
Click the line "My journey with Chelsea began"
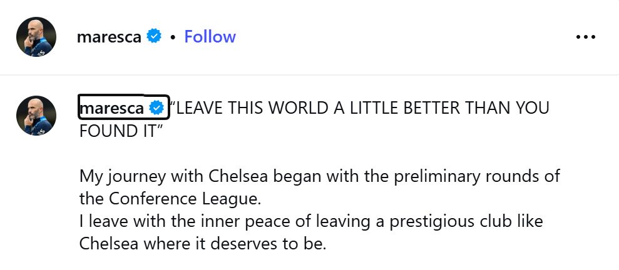(x=319, y=176)
